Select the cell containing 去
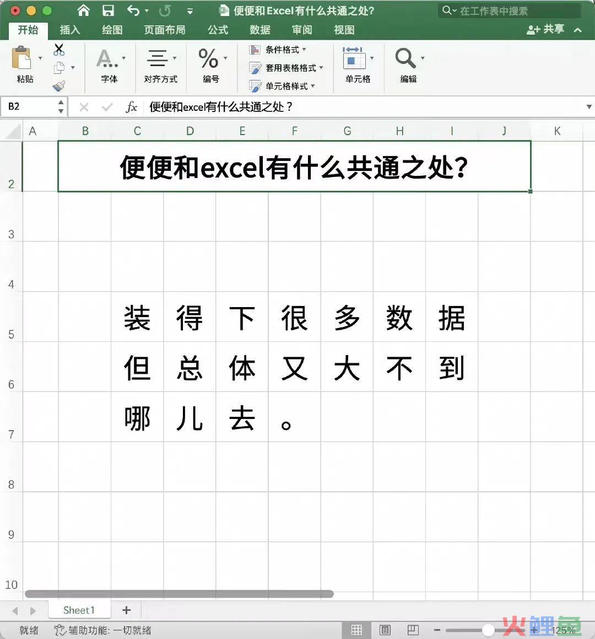The image size is (595, 639). [x=242, y=417]
